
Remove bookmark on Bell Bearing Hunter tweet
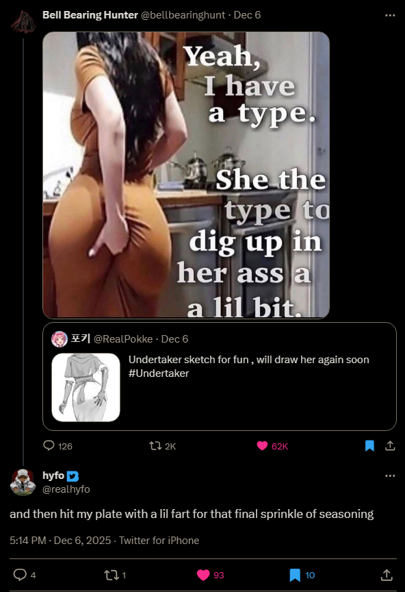click(369, 446)
